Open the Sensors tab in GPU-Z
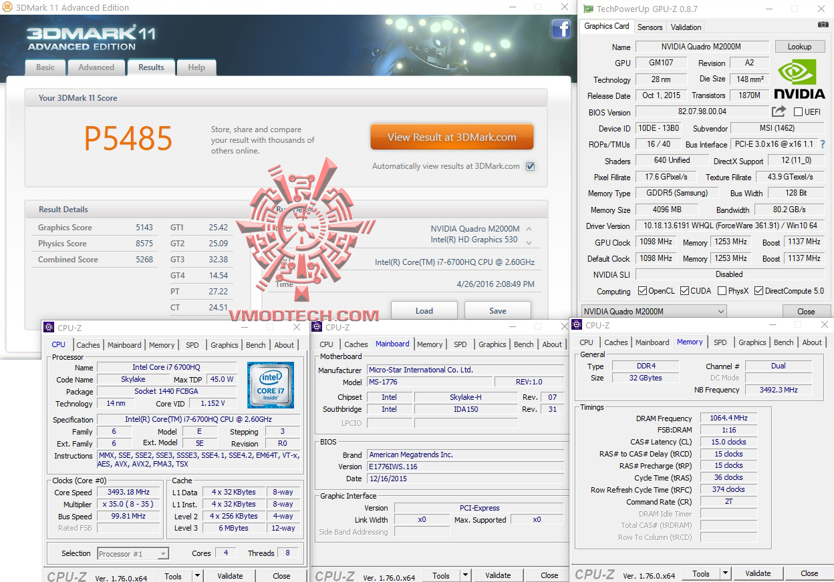The height and width of the screenshot is (582, 834). coord(650,27)
